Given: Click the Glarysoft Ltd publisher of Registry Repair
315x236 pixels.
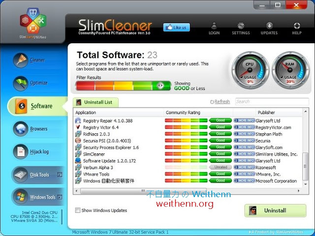Looking at the screenshot, I should pyautogui.click(x=268, y=121).
